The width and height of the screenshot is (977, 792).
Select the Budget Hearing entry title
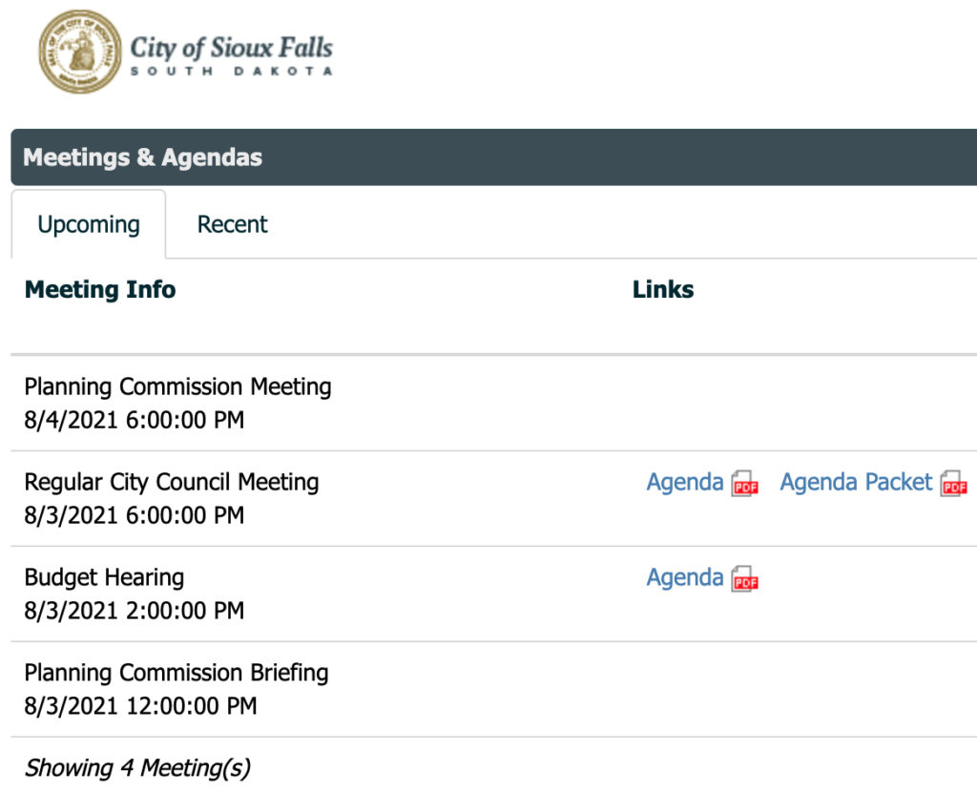pos(104,577)
